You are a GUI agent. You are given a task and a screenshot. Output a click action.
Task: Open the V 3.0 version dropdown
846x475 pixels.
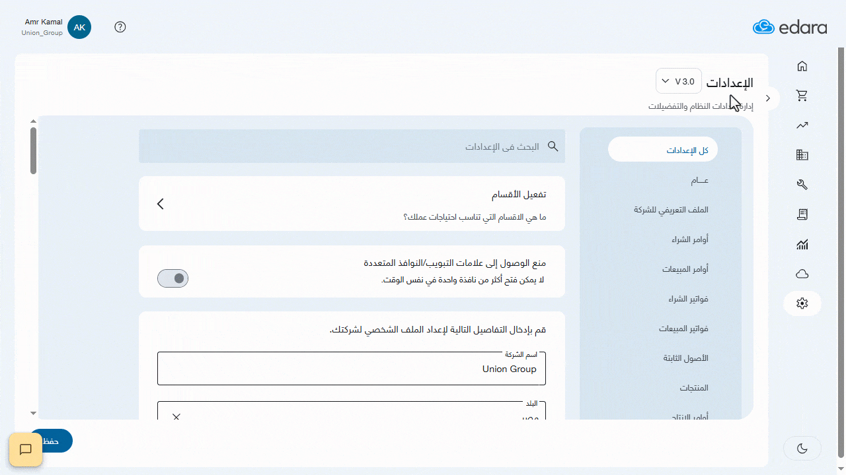(679, 81)
